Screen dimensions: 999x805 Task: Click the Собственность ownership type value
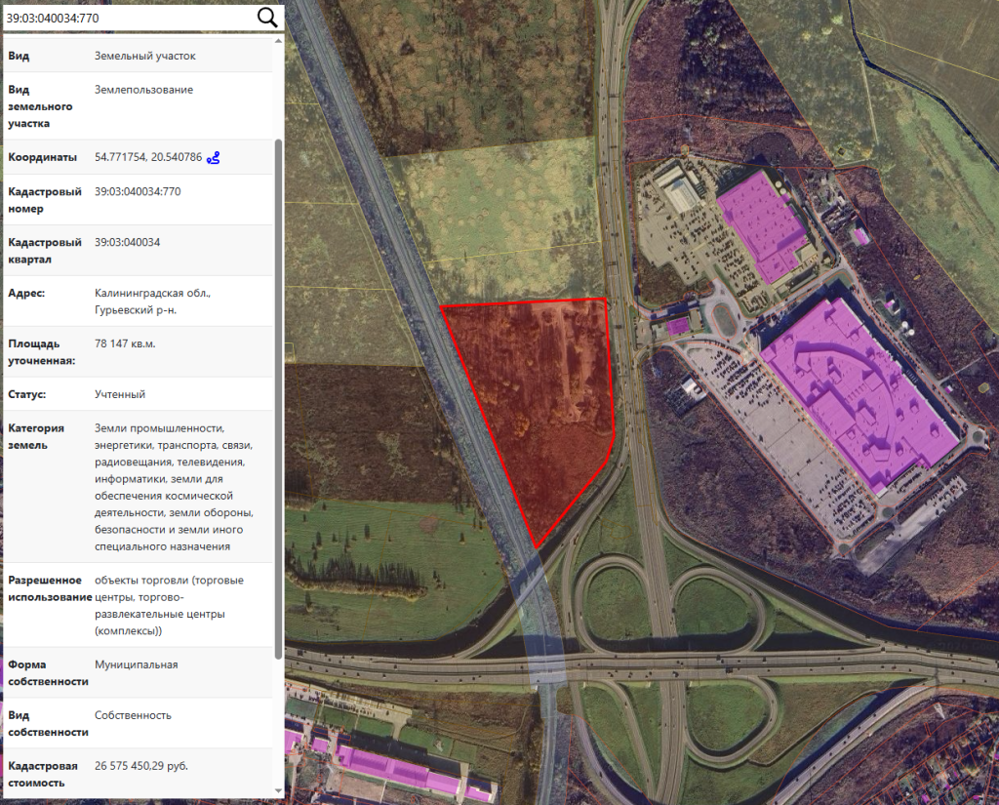pos(133,715)
